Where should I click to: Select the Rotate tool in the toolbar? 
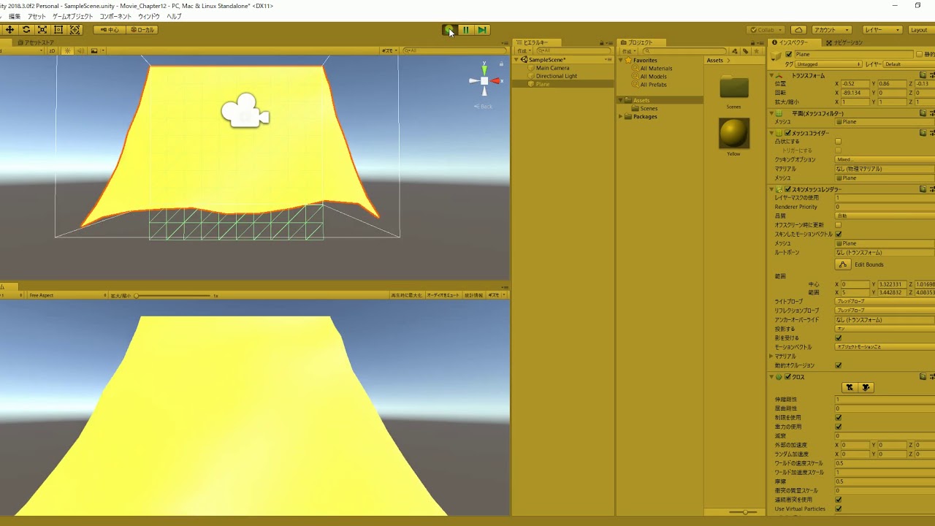pyautogui.click(x=26, y=30)
